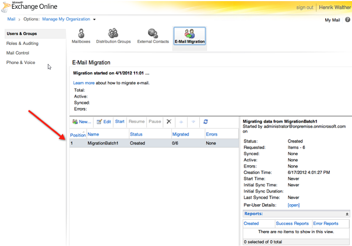
Task: Click the Success Reports column header
Action: click(293, 223)
